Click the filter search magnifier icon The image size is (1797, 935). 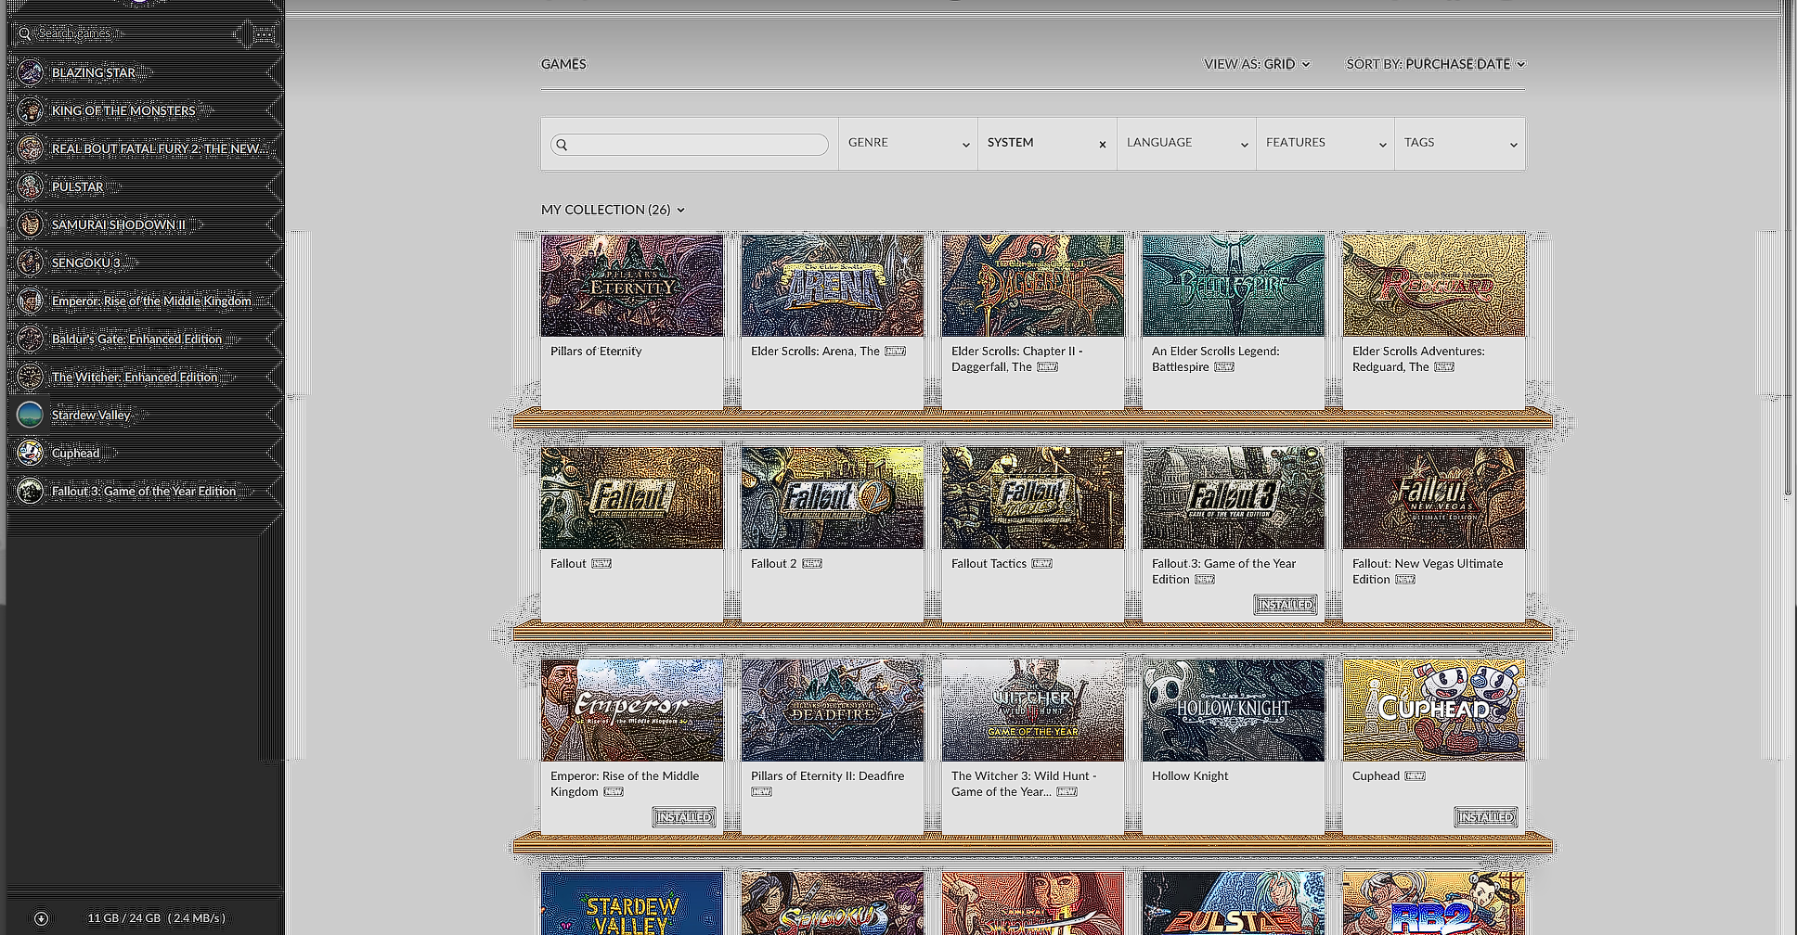562,145
